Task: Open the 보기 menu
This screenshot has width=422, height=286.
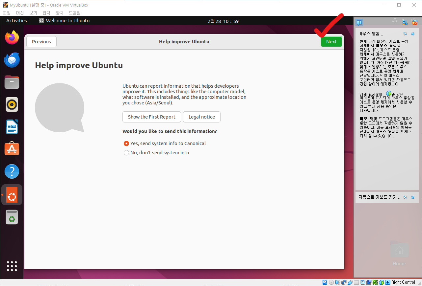Action: [33, 13]
